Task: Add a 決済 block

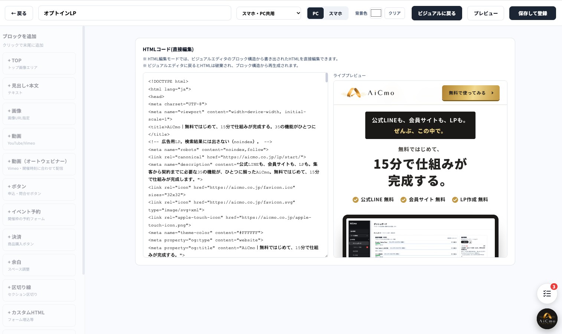Action: click(39, 240)
